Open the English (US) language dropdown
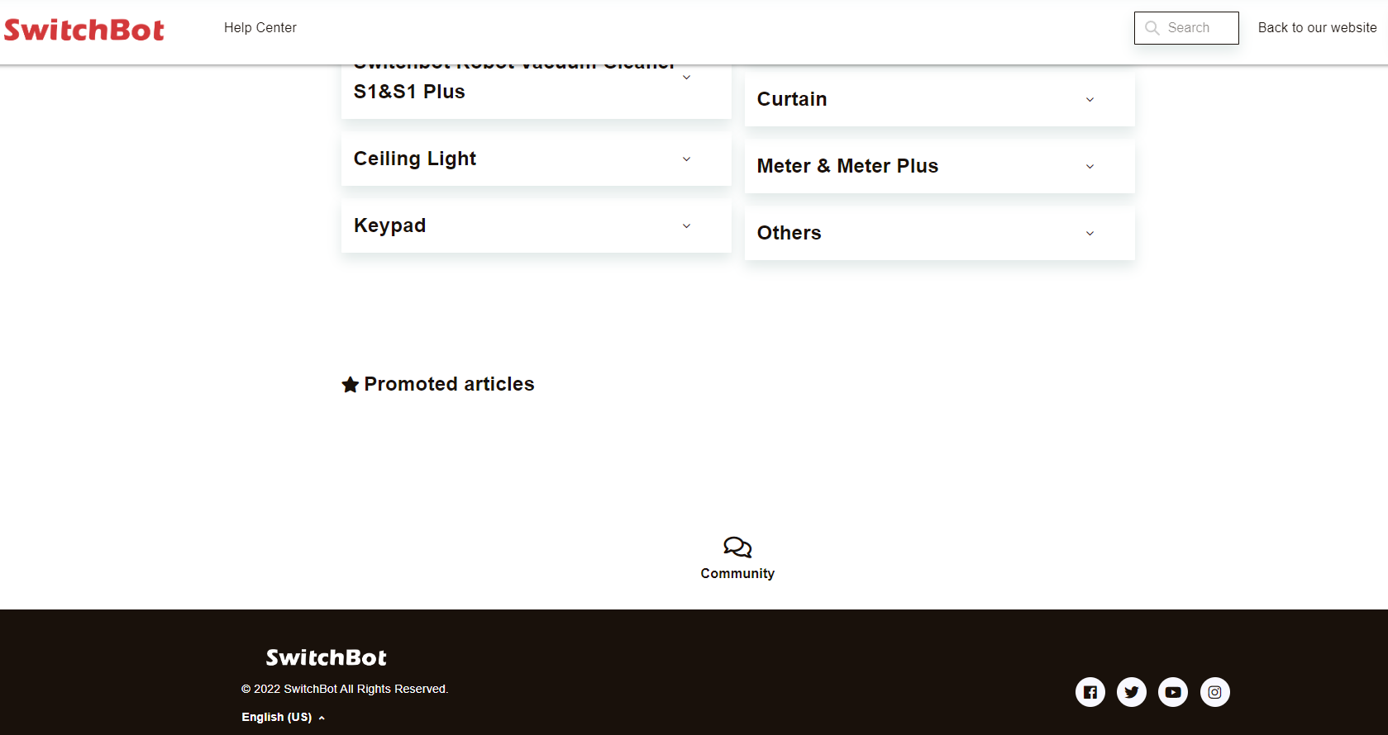 coord(283,717)
